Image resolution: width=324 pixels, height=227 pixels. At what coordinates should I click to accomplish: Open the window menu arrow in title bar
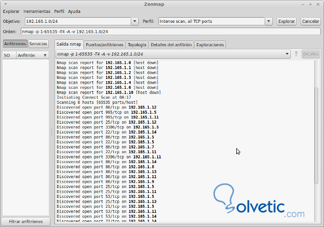pyautogui.click(x=6, y=4)
